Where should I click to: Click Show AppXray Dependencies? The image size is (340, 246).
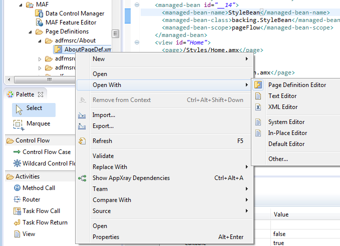click(x=165, y=178)
